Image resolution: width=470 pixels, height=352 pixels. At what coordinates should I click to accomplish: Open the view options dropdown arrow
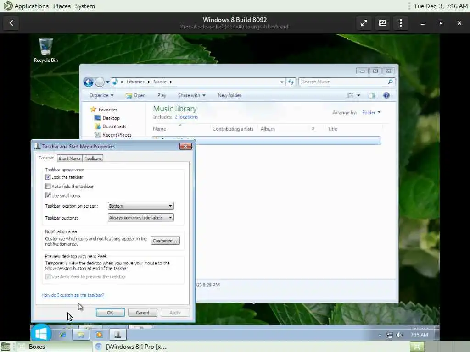pos(358,95)
